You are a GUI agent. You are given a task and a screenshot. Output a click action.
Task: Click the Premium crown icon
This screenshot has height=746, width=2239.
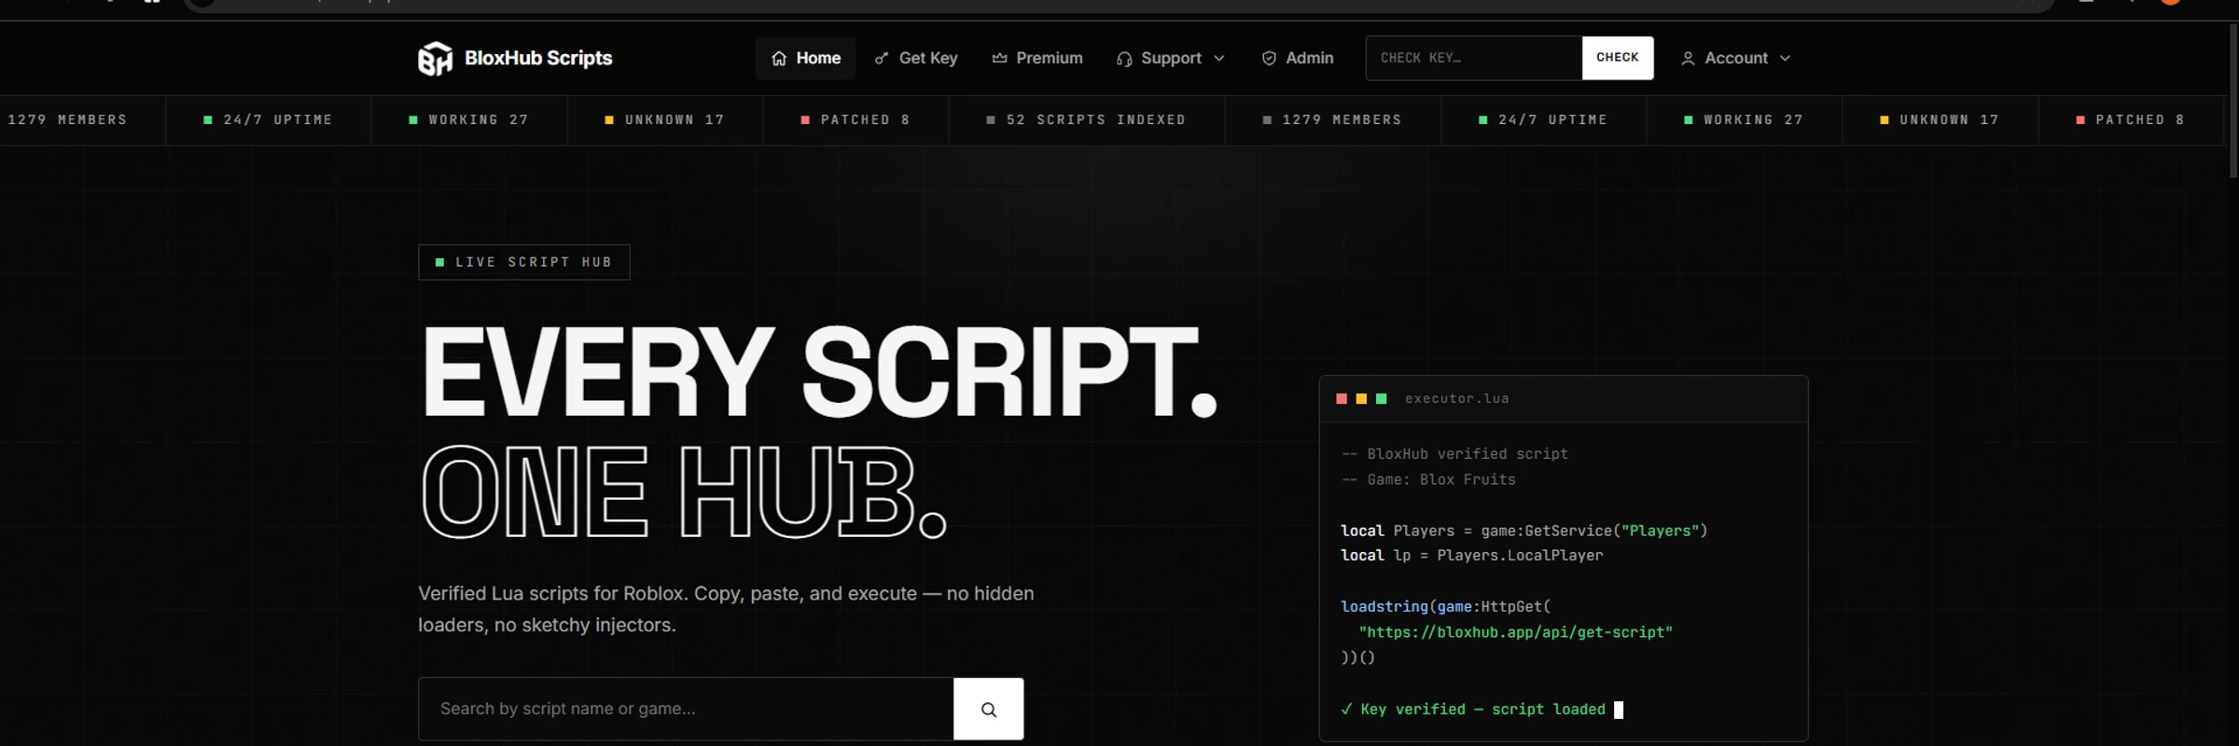(999, 59)
